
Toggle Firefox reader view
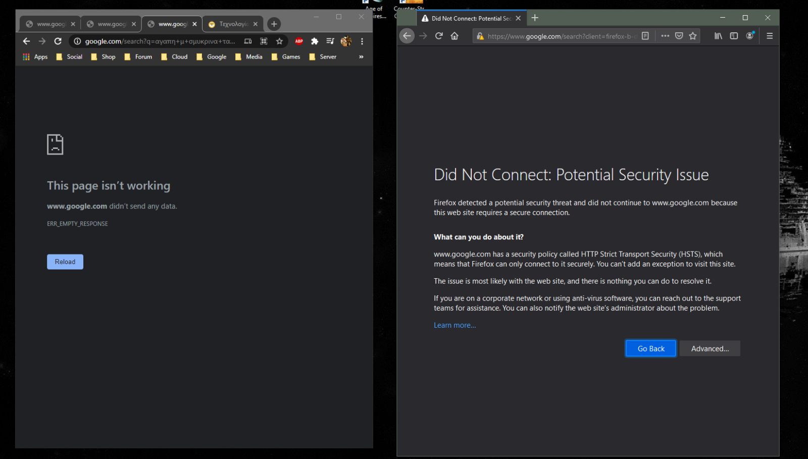pos(645,36)
